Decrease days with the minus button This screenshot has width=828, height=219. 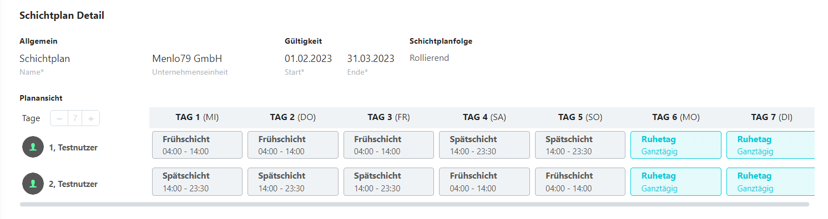[59, 118]
